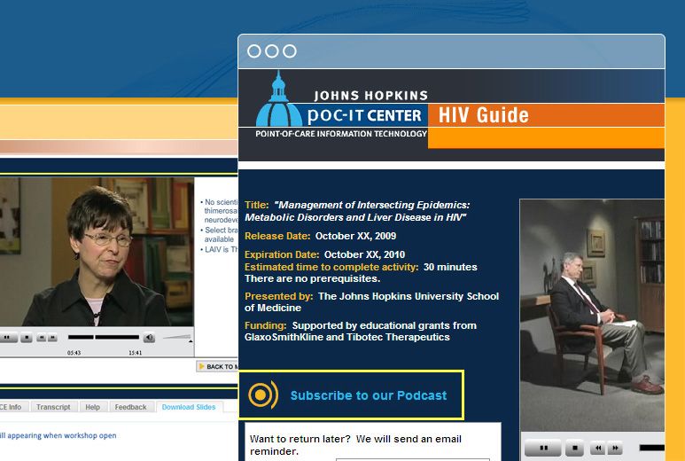Click the second circle in the window title bar

click(272, 51)
